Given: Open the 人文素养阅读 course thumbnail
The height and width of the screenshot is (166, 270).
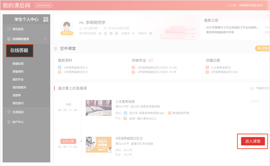Looking at the screenshot, I should click(98, 108).
